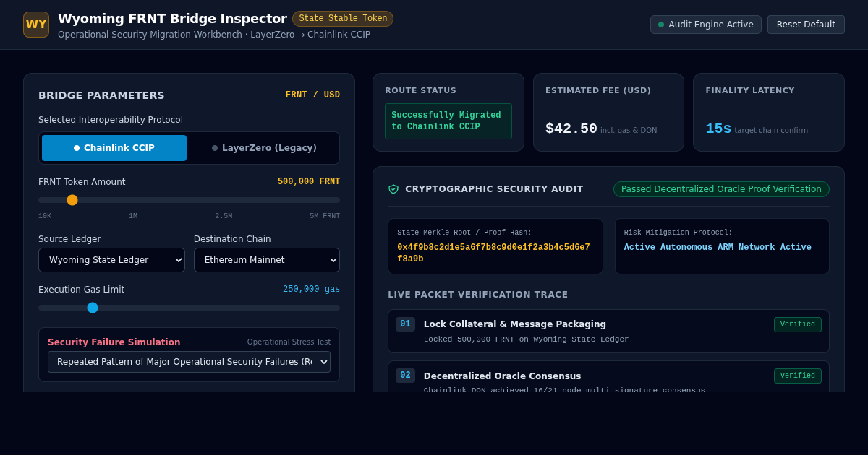The width and height of the screenshot is (868, 455).
Task: Click the 1M slider tick label
Action: [133, 216]
